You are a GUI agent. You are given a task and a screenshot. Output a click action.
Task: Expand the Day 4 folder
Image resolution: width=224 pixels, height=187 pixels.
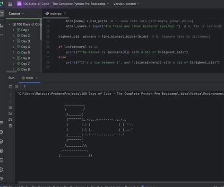point(14,47)
